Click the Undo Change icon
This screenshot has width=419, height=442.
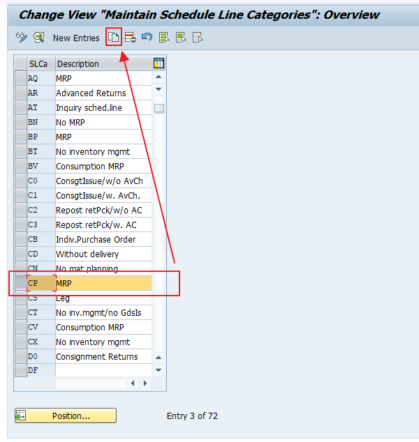[147, 37]
